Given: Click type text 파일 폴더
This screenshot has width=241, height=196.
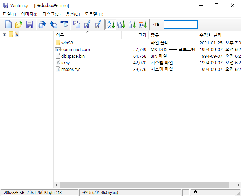Looking at the screenshot, I should [159, 43].
